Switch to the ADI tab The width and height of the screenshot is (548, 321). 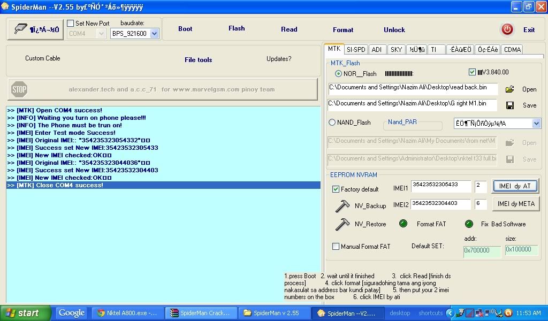(377, 50)
